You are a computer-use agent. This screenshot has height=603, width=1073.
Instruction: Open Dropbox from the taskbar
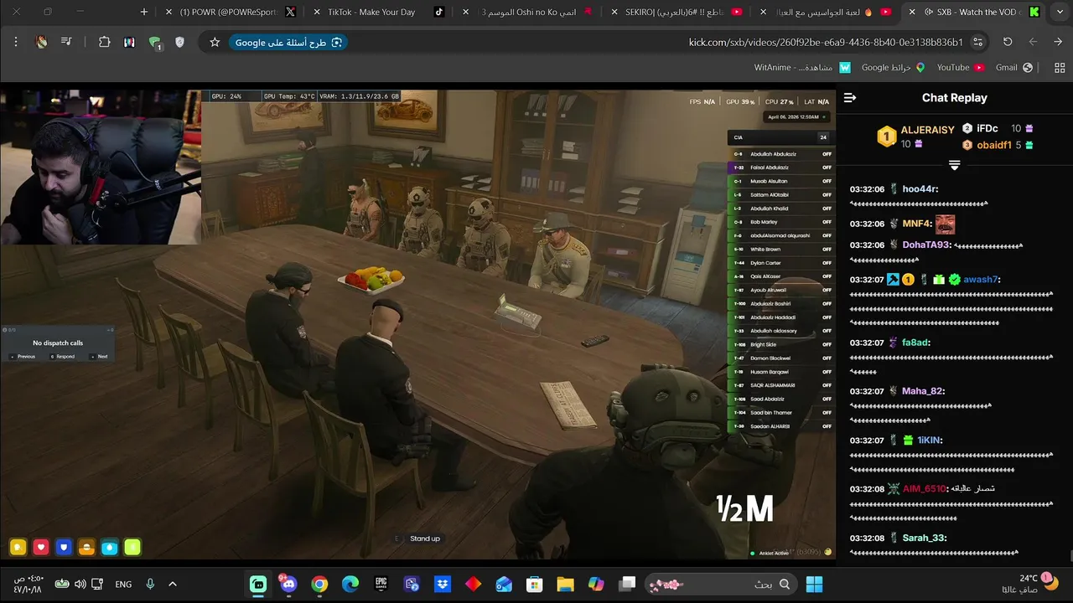pos(443,584)
